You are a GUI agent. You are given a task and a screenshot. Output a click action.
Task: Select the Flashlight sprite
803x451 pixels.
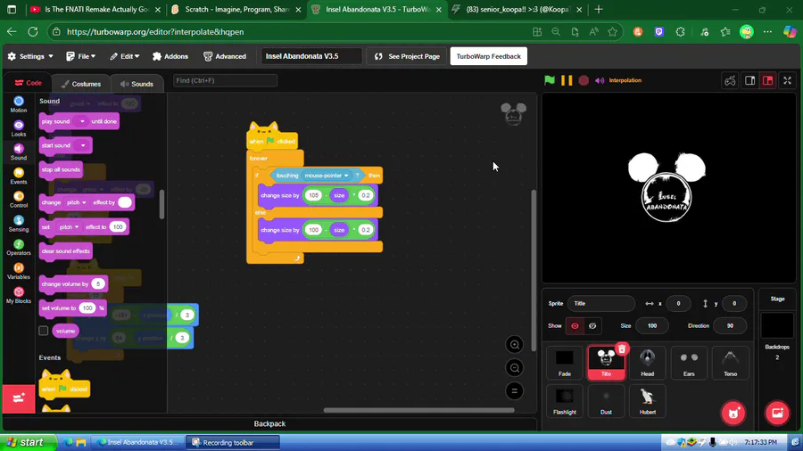(x=565, y=401)
